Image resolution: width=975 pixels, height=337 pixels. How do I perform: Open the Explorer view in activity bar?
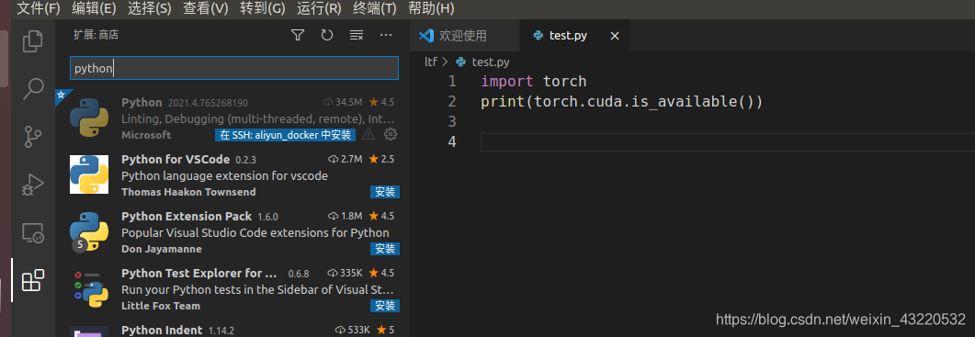pyautogui.click(x=33, y=41)
